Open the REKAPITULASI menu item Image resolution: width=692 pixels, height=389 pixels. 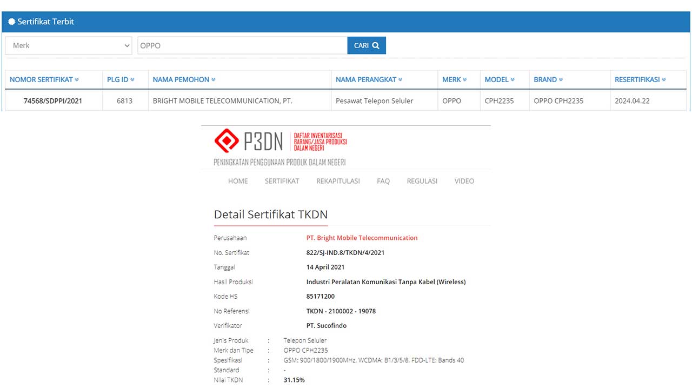pyautogui.click(x=338, y=181)
